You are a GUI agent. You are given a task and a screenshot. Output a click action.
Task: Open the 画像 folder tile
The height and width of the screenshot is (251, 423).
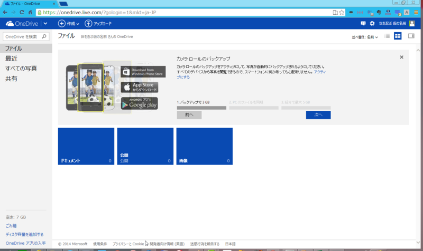coord(205,146)
